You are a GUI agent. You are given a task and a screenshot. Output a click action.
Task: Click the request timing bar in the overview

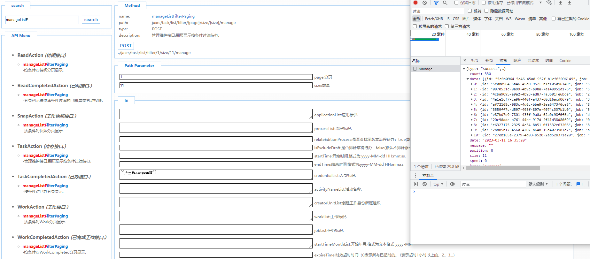tap(425, 39)
